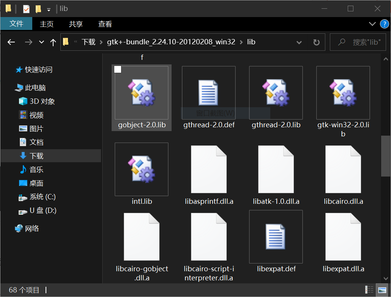Viewport: 391px width, 297px height.
Task: Refresh the current folder view
Action: tap(316, 42)
